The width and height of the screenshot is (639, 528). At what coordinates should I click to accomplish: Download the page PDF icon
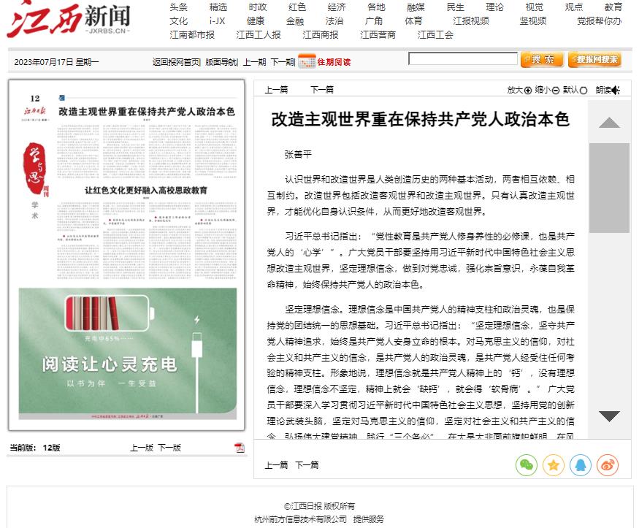point(240,448)
